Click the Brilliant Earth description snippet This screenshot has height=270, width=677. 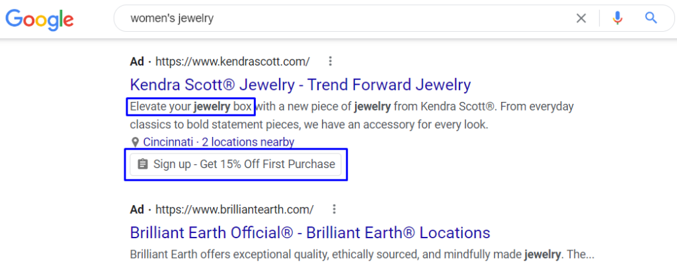click(362, 254)
